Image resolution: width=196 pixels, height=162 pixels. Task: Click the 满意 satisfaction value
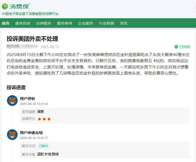[40, 112]
